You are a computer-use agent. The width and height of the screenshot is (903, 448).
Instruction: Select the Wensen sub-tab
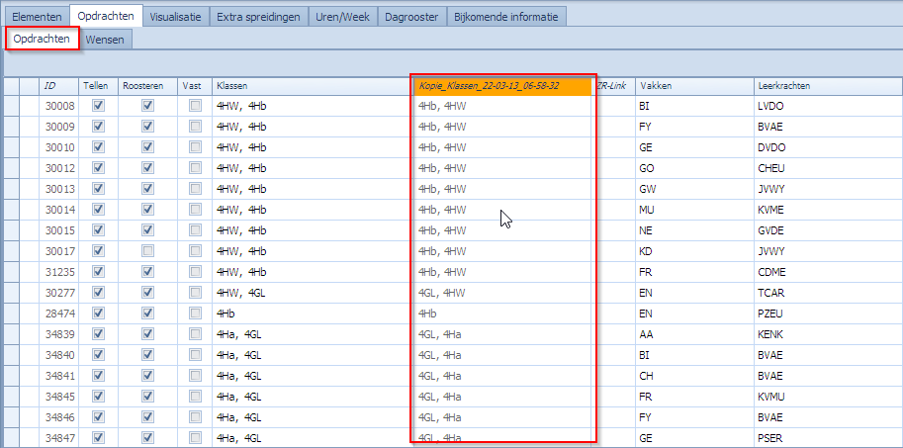[105, 40]
